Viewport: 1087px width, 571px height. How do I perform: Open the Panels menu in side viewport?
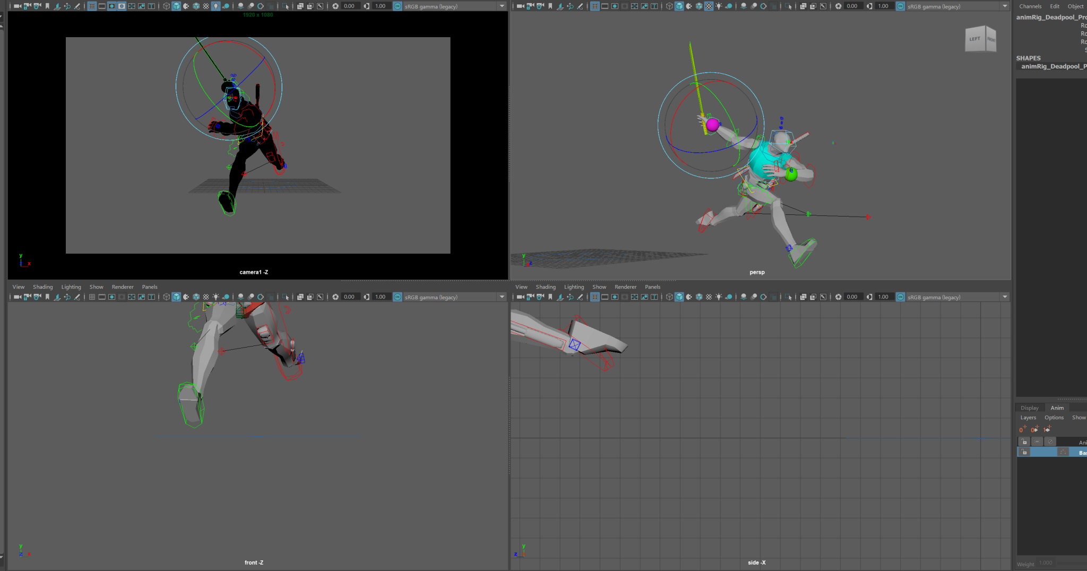(x=652, y=287)
